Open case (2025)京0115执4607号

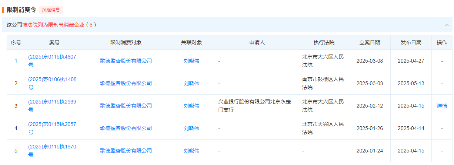point(52,61)
